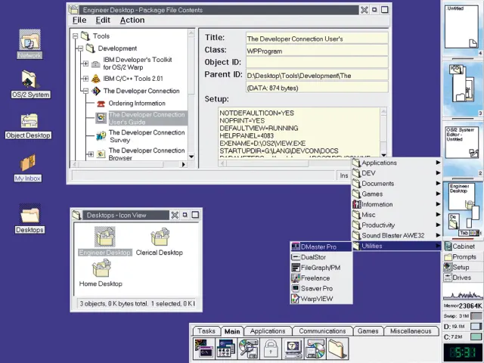
Task: Open the Action menu
Action: pos(132,20)
